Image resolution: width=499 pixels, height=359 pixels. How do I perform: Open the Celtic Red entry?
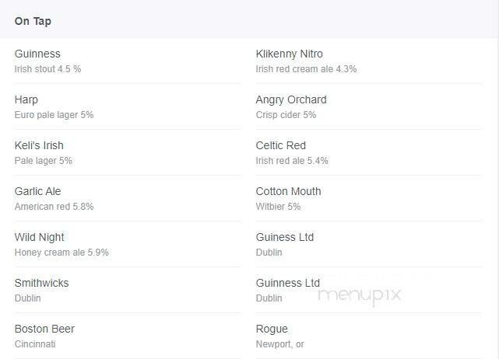[x=280, y=145]
